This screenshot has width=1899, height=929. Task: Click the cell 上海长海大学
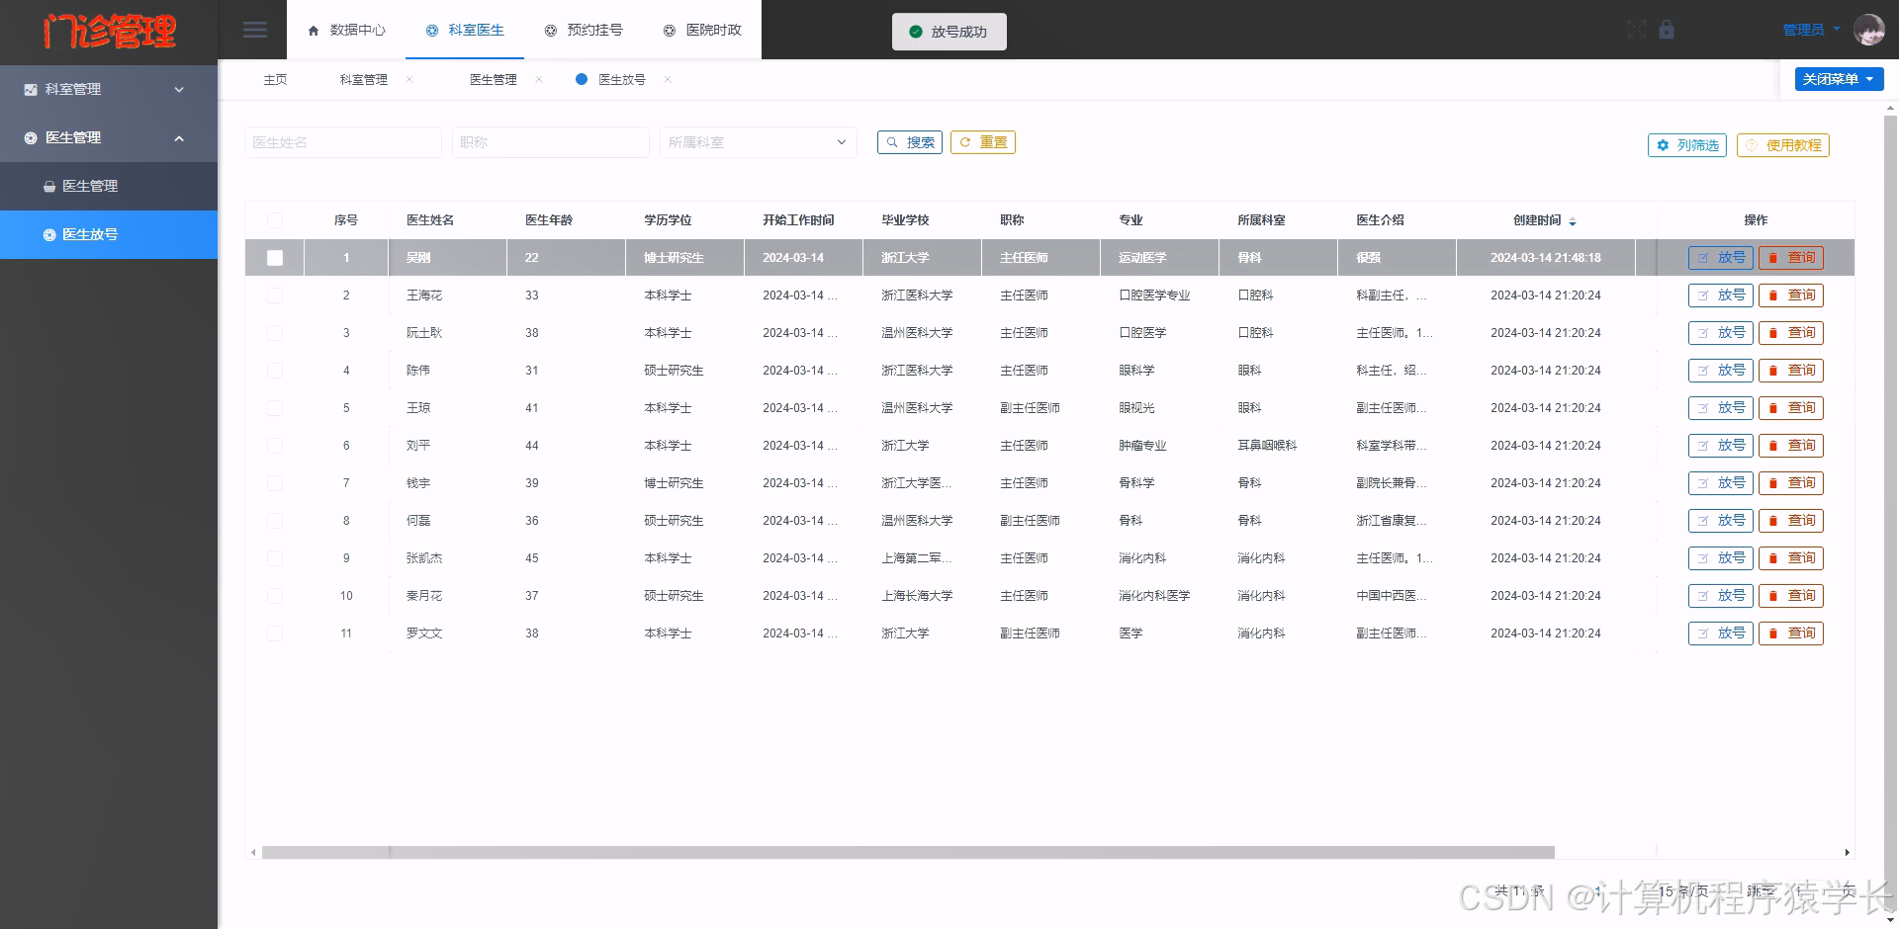coord(917,596)
